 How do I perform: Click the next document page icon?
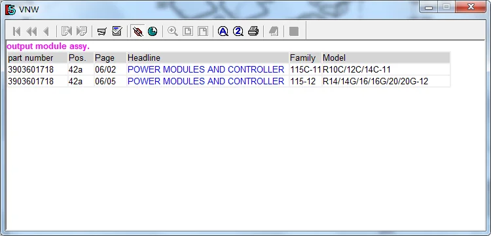click(82, 31)
